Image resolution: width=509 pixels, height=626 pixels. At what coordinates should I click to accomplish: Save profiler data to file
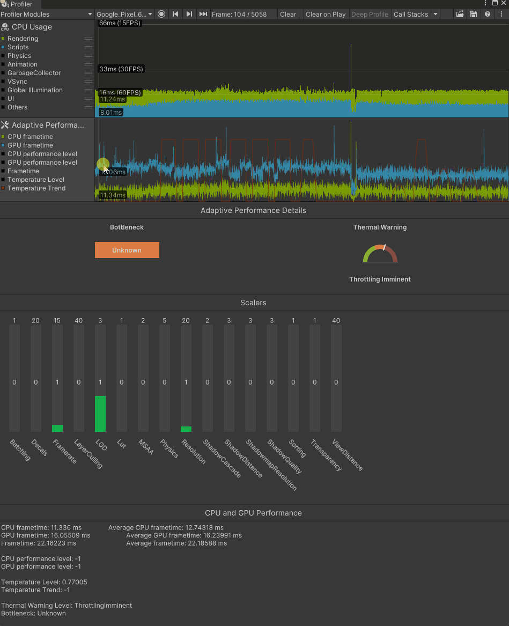474,14
